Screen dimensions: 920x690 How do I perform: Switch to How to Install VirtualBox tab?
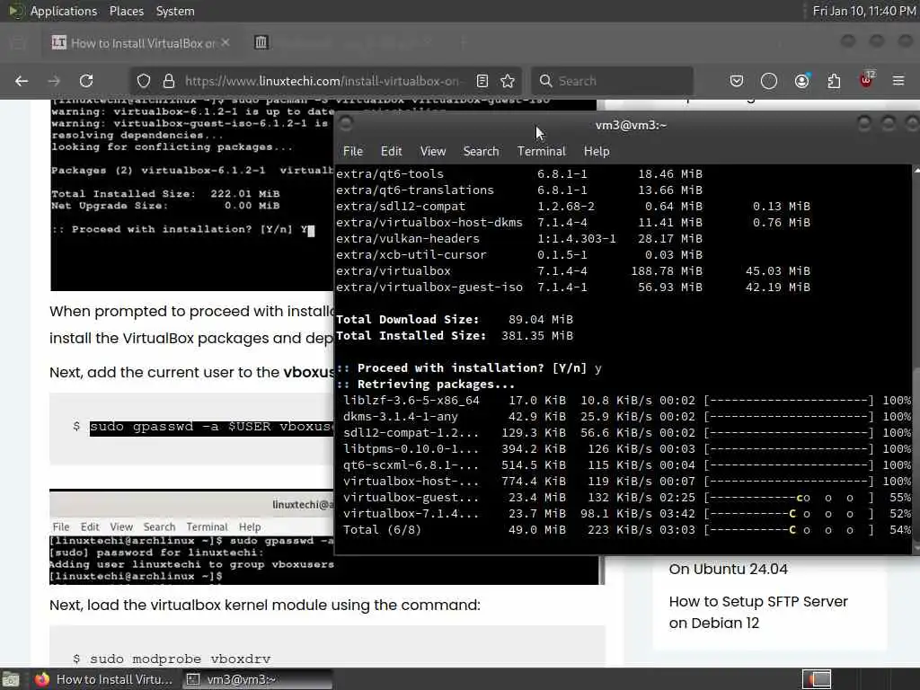(139, 43)
